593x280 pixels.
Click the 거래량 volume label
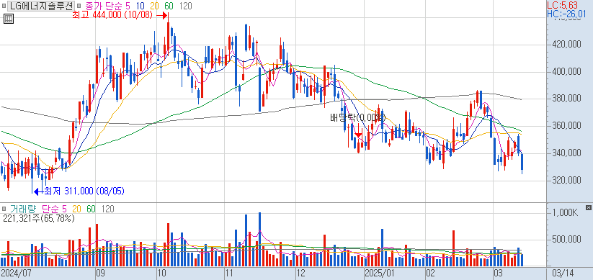pos(24,209)
